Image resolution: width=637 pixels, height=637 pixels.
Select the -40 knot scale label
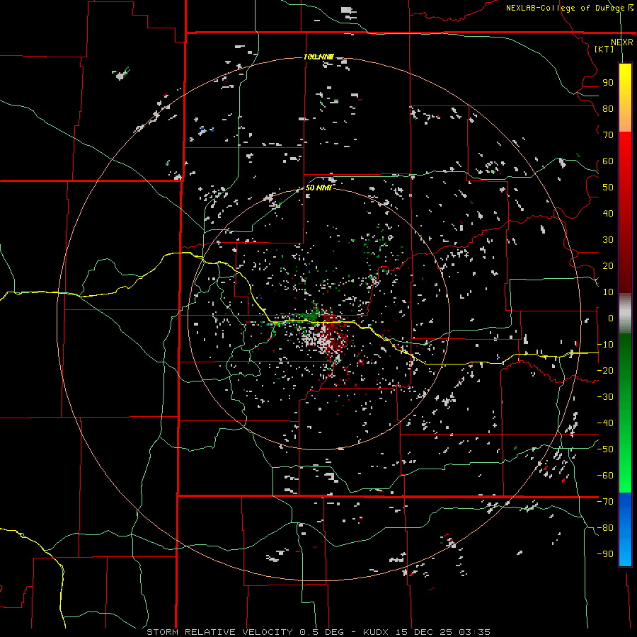(x=605, y=423)
